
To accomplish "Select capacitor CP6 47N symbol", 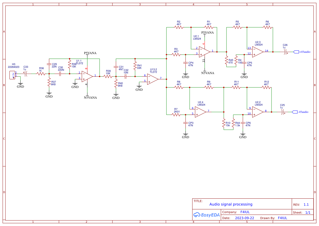I will tap(243, 123).
